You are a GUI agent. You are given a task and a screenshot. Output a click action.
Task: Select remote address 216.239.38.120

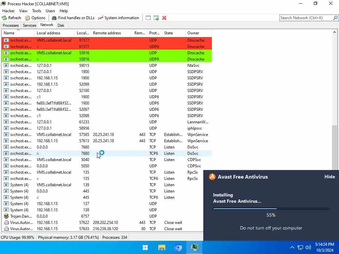click(106, 229)
